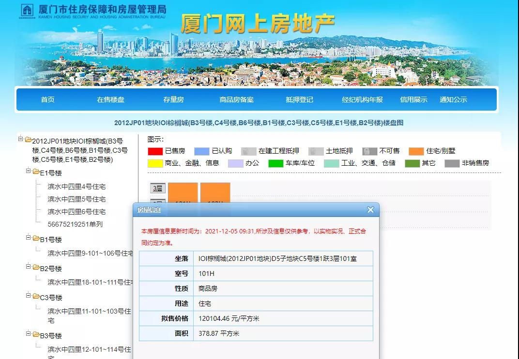This screenshot has height=359, width=519.
Task: Select 56675219251单列 in the tree
Action: coord(75,224)
